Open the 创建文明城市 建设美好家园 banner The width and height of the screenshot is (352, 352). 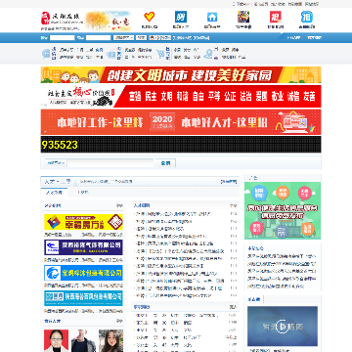(181, 75)
